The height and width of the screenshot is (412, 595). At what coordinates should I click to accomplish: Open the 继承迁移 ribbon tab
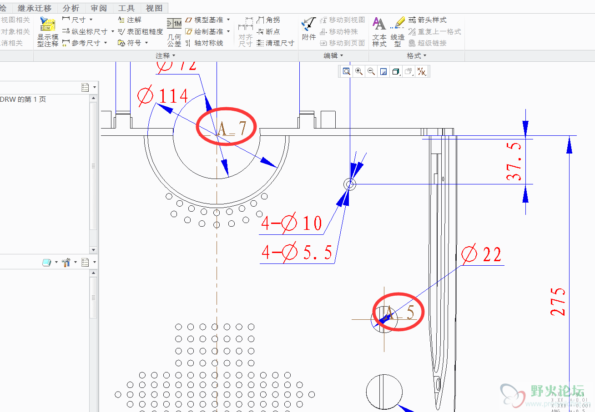pyautogui.click(x=35, y=8)
